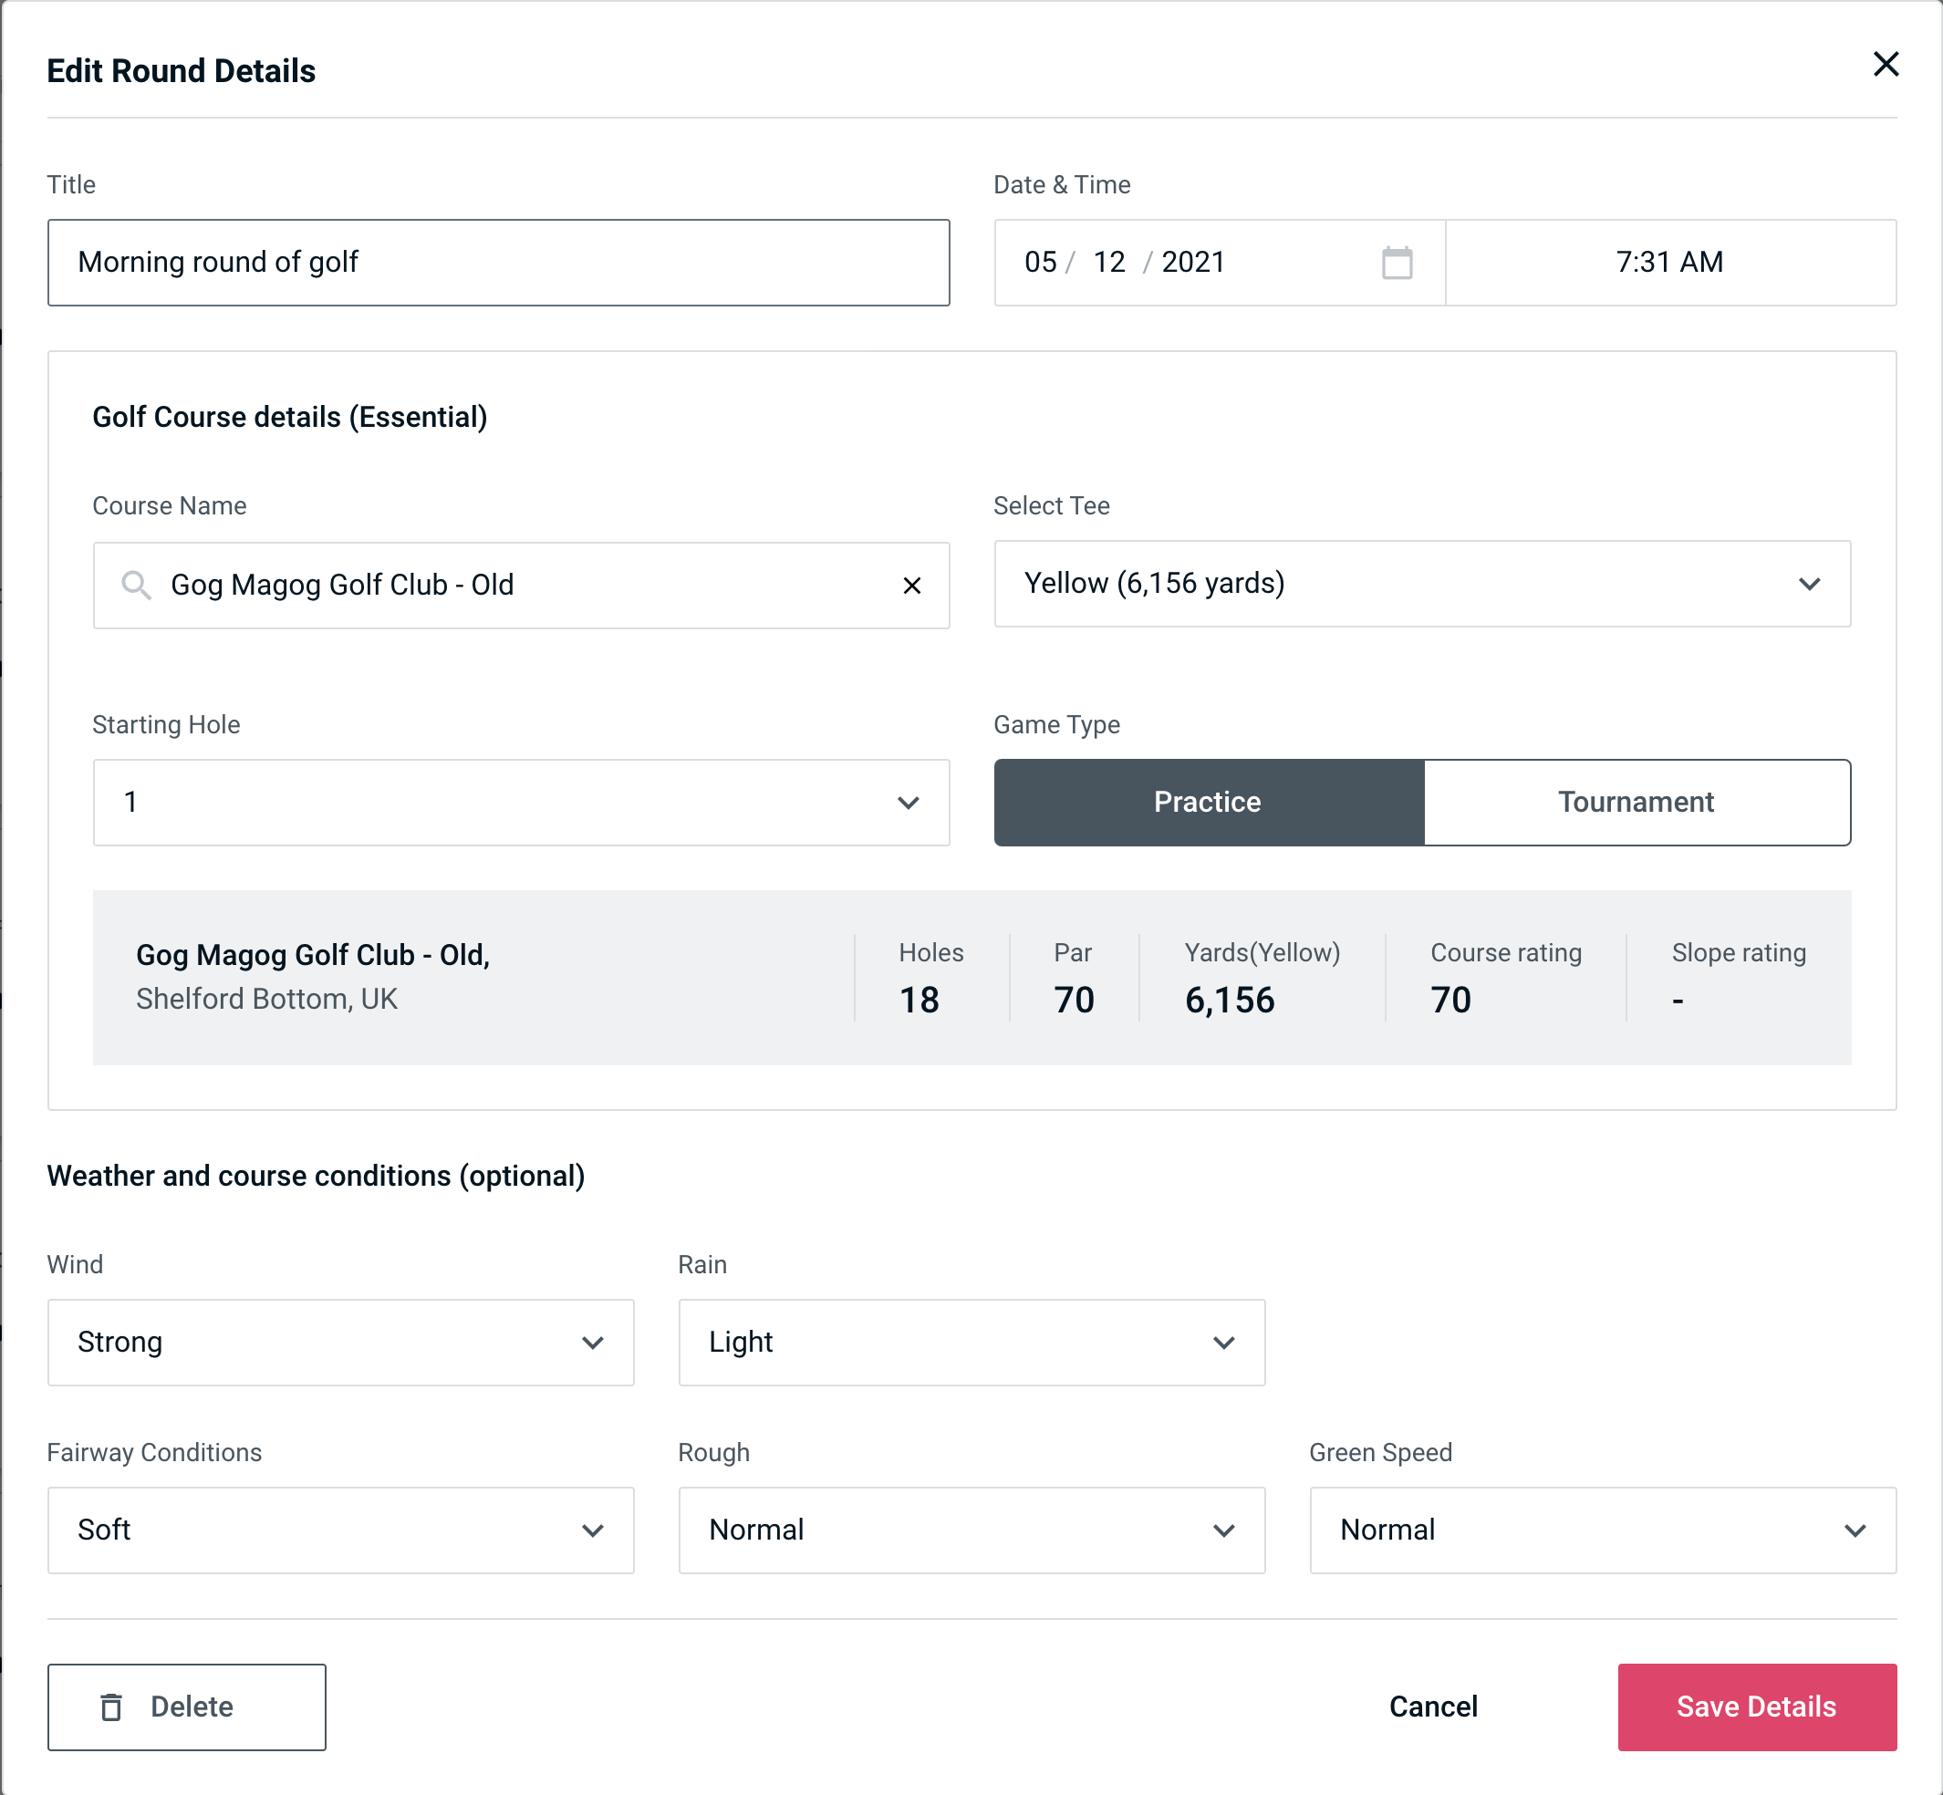Click the search icon in Course Name field
The height and width of the screenshot is (1795, 1943).
[137, 584]
